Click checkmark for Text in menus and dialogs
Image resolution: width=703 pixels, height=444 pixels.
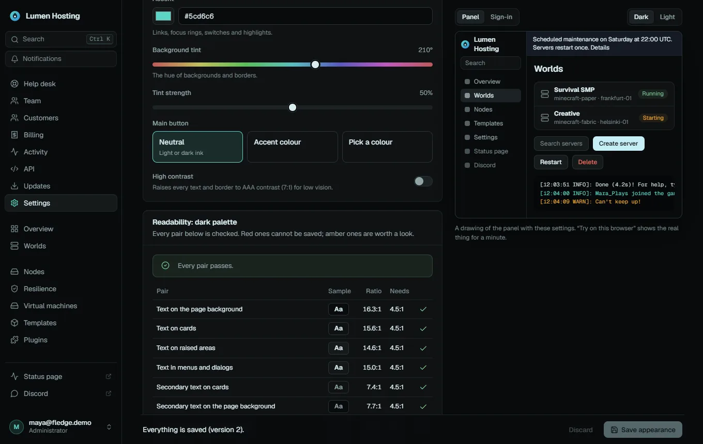[423, 368]
